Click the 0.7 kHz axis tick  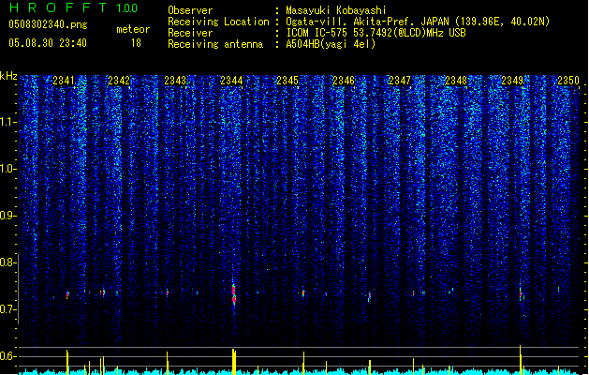[8, 309]
